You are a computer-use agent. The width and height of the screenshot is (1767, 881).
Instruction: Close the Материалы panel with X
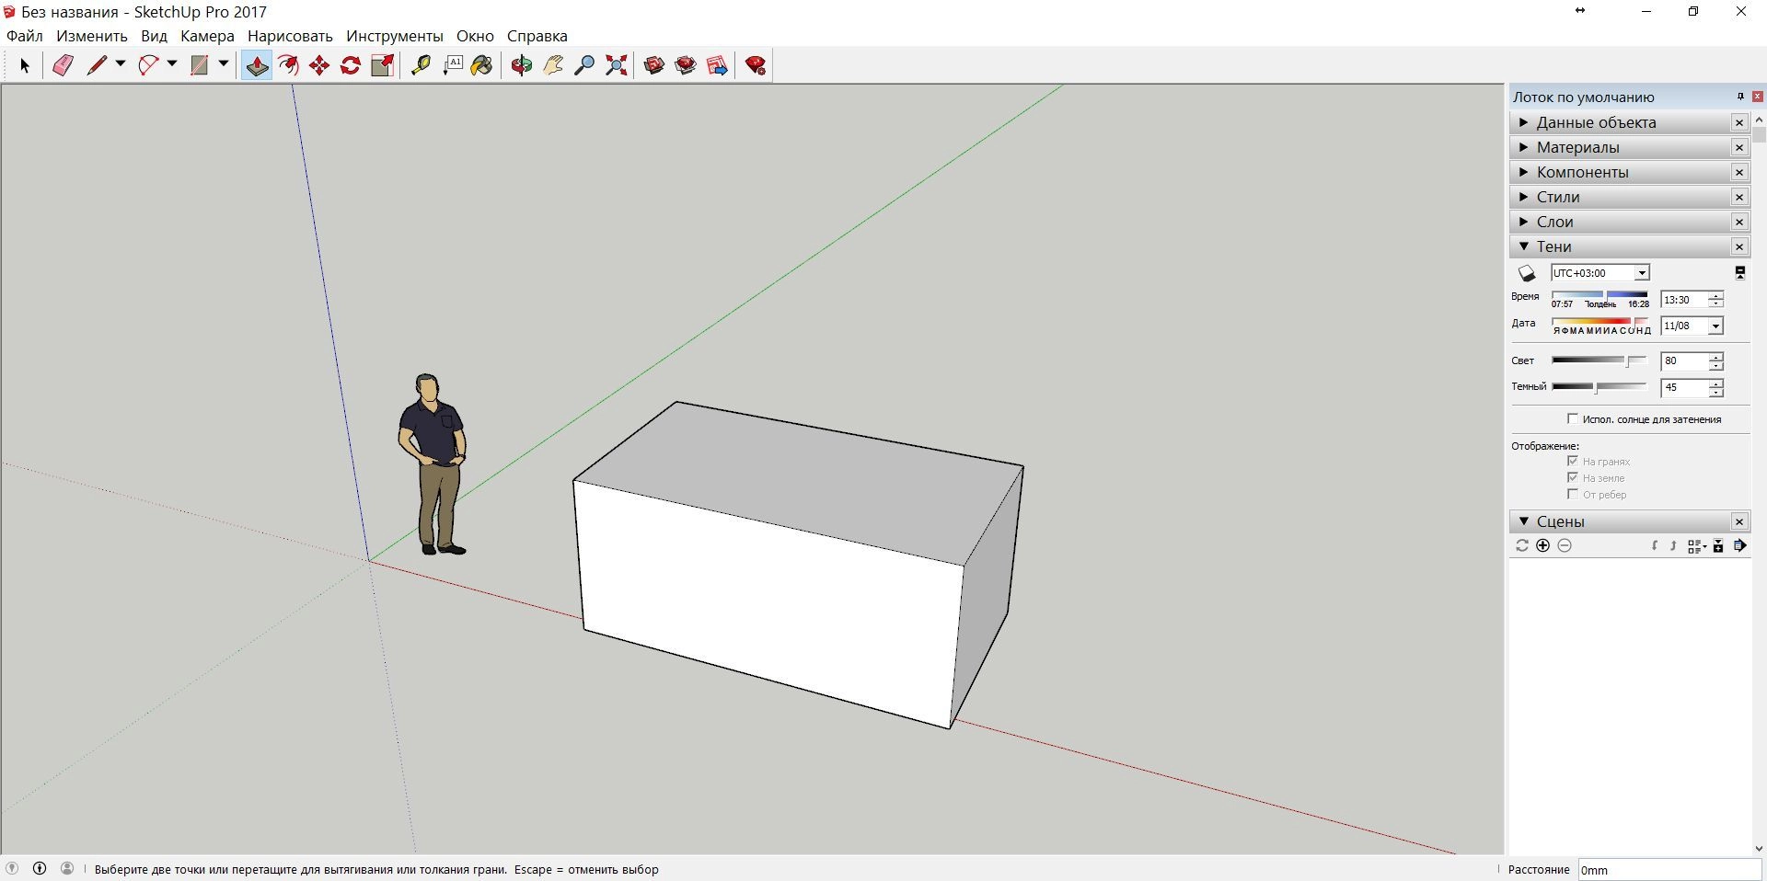[x=1739, y=147]
